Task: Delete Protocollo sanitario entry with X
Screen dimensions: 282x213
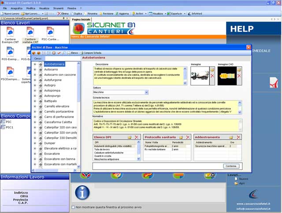Action: coord(188,137)
